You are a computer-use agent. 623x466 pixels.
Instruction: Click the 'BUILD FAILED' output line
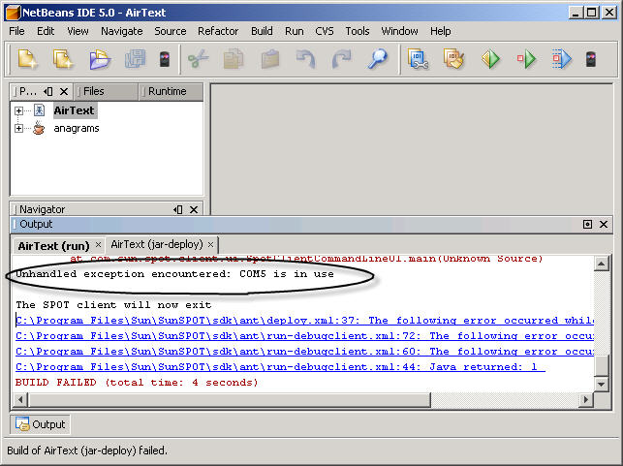tap(137, 382)
